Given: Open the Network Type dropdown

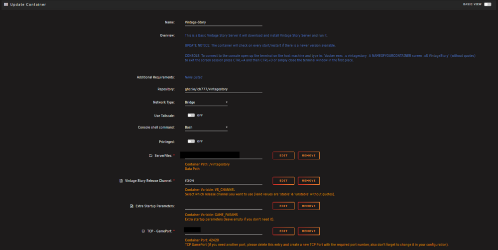Looking at the screenshot, I should (206, 102).
